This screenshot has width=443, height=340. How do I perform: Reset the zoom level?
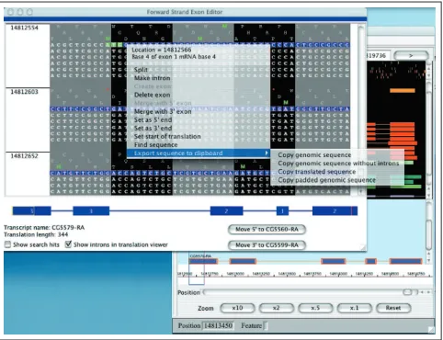[x=393, y=308]
